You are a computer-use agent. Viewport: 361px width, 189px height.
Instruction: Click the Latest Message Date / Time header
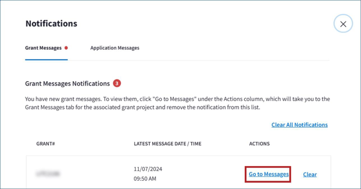[167, 144]
